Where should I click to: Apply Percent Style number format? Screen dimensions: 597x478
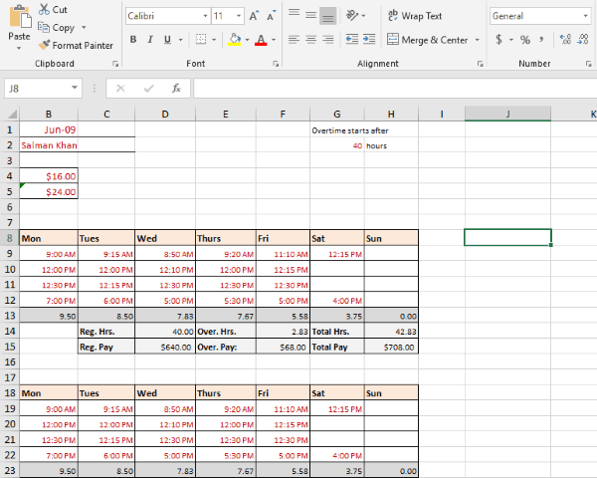(x=524, y=40)
